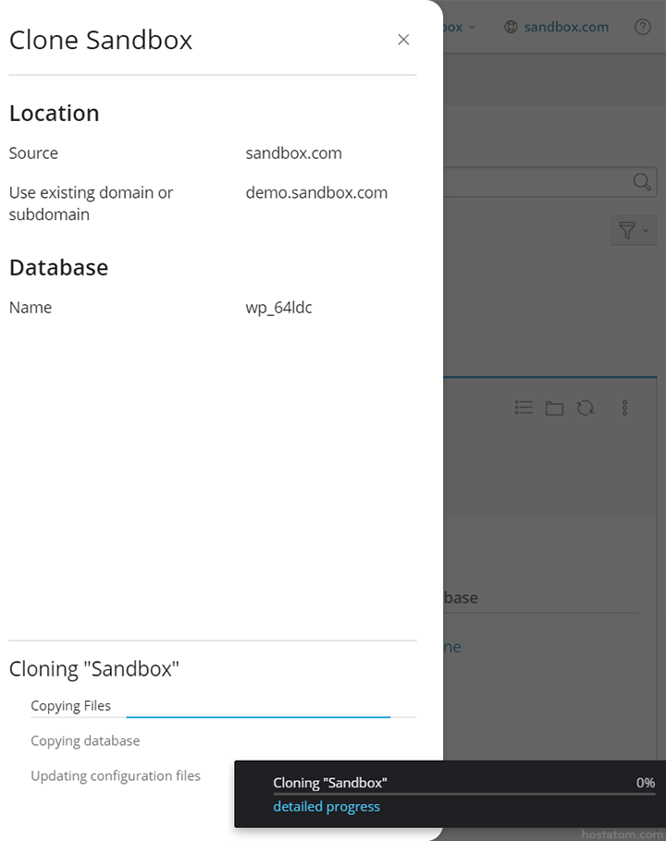
Task: Click the search magnifier icon
Action: [x=642, y=182]
